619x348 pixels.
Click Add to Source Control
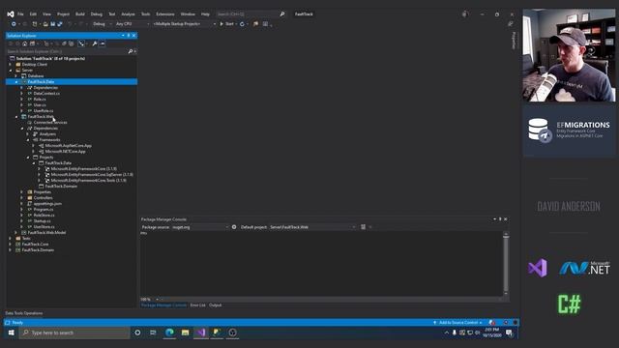pos(457,323)
